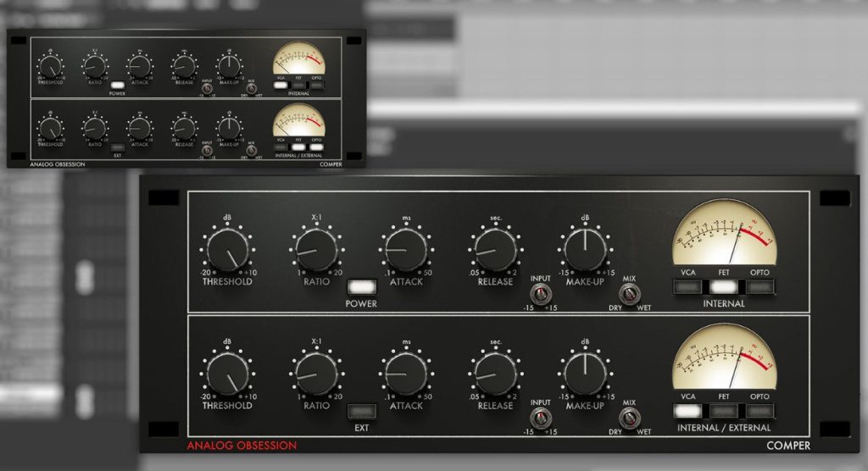Click the upper ATTACK knob on the large Comper
Screen dimensions: 868x471
406,250
